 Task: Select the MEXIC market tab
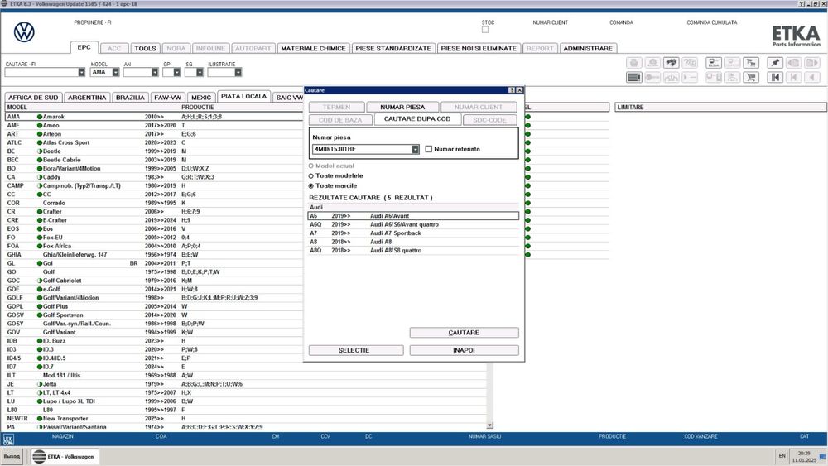click(x=201, y=98)
